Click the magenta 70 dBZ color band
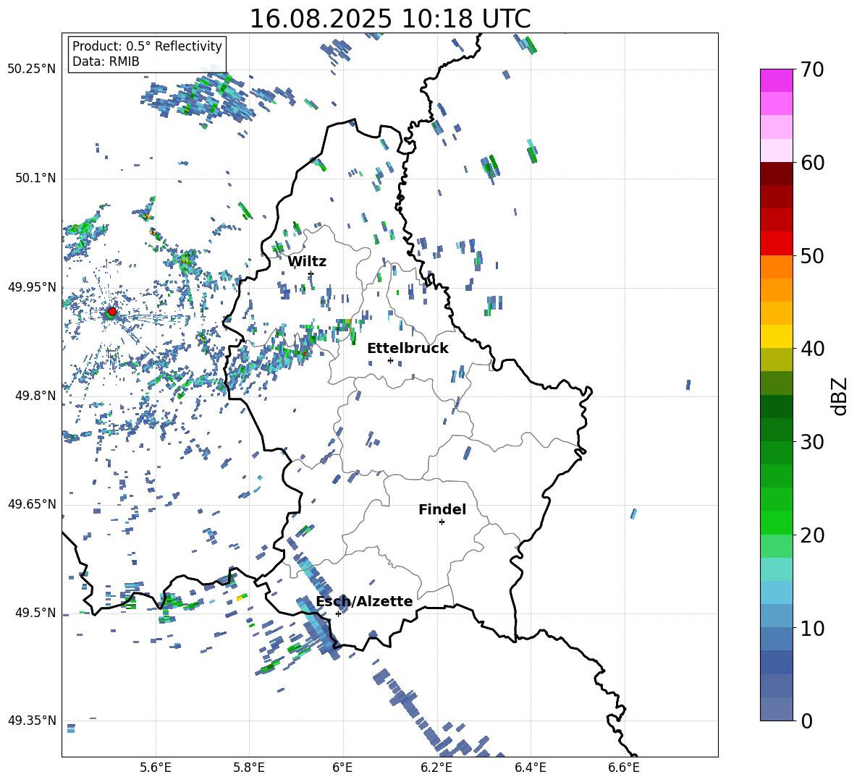The height and width of the screenshot is (782, 857). coord(776,80)
